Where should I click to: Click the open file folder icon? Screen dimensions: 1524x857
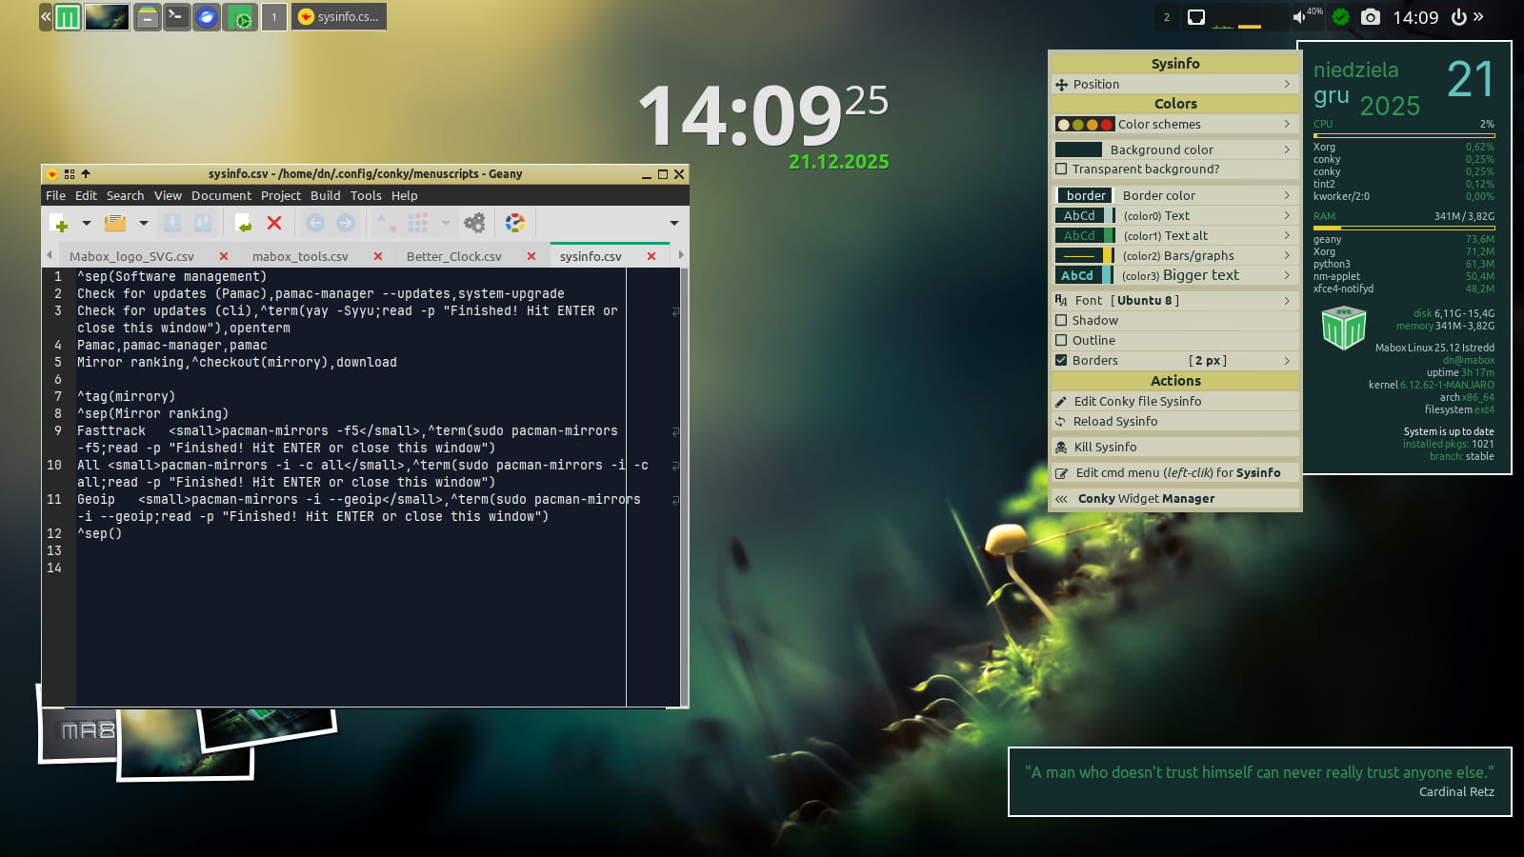[x=115, y=223]
